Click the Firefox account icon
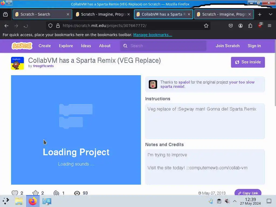This screenshot has height=207, width=276. [x=240, y=26]
